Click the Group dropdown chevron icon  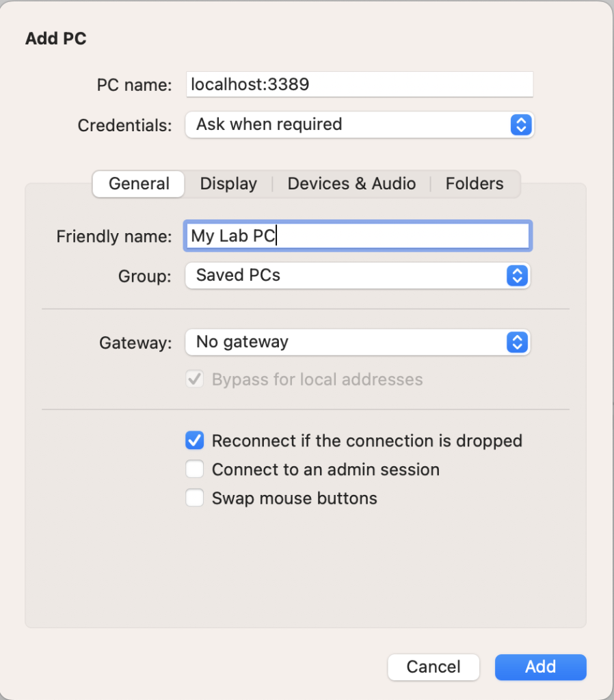point(518,275)
